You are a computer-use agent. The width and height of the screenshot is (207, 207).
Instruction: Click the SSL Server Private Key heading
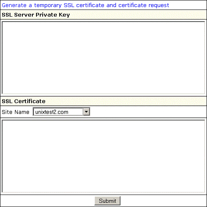[36, 15]
